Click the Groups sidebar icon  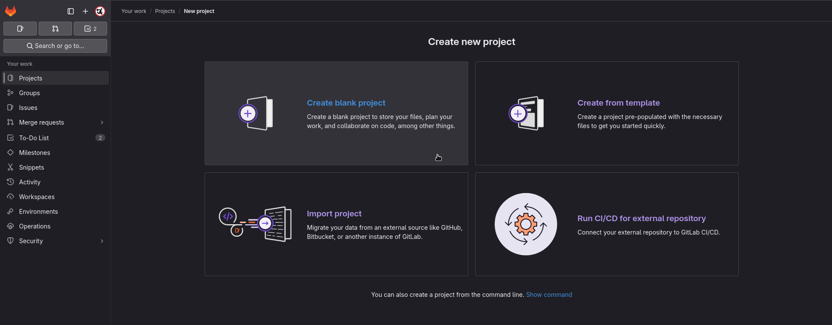click(10, 93)
